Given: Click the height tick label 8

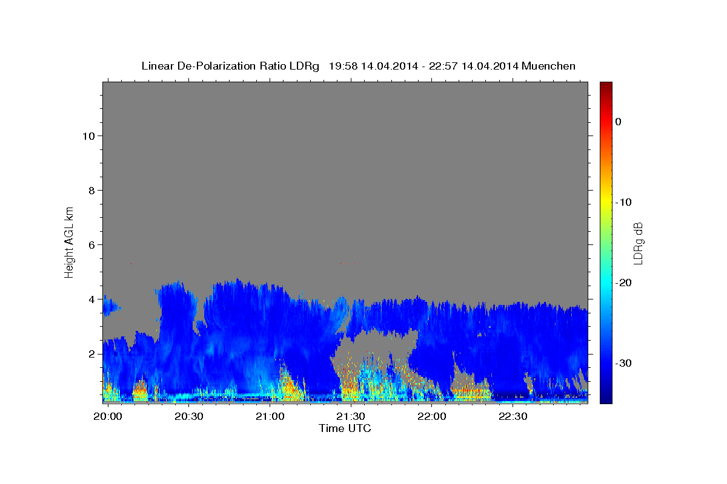Looking at the screenshot, I should click(x=90, y=190).
